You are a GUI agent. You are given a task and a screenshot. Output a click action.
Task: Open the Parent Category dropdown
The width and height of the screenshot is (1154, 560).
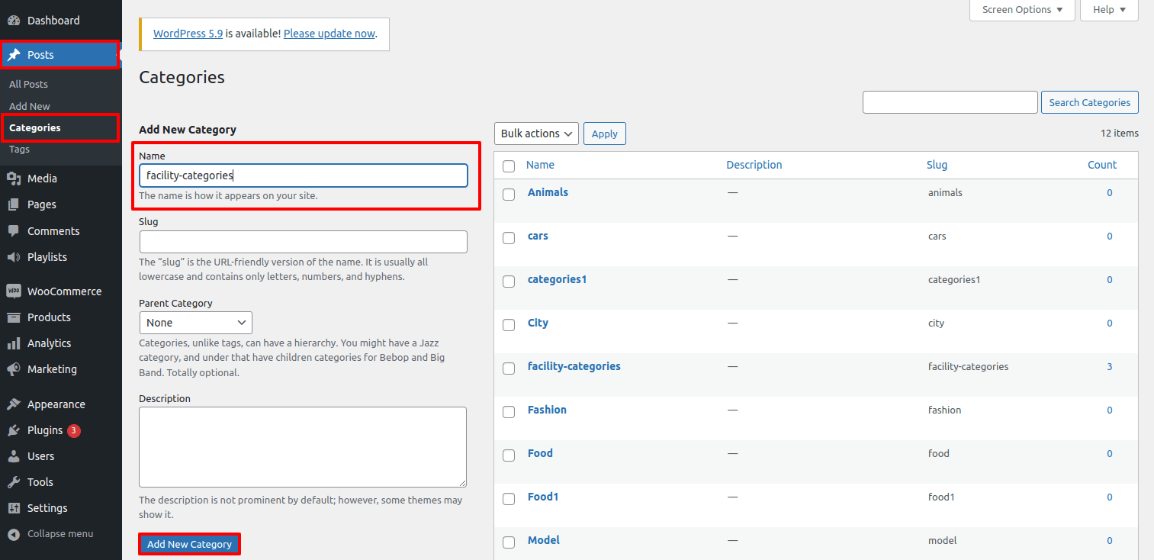195,322
